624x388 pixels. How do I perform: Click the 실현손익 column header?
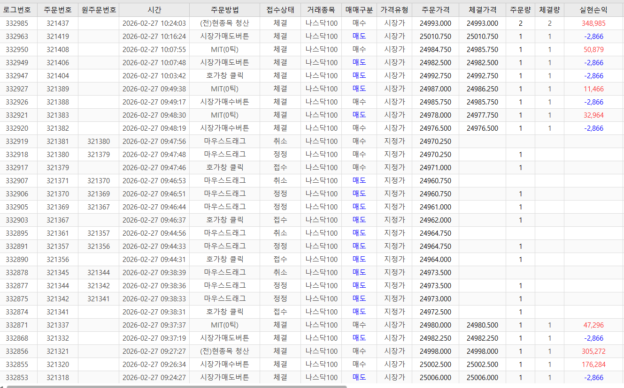(x=593, y=9)
